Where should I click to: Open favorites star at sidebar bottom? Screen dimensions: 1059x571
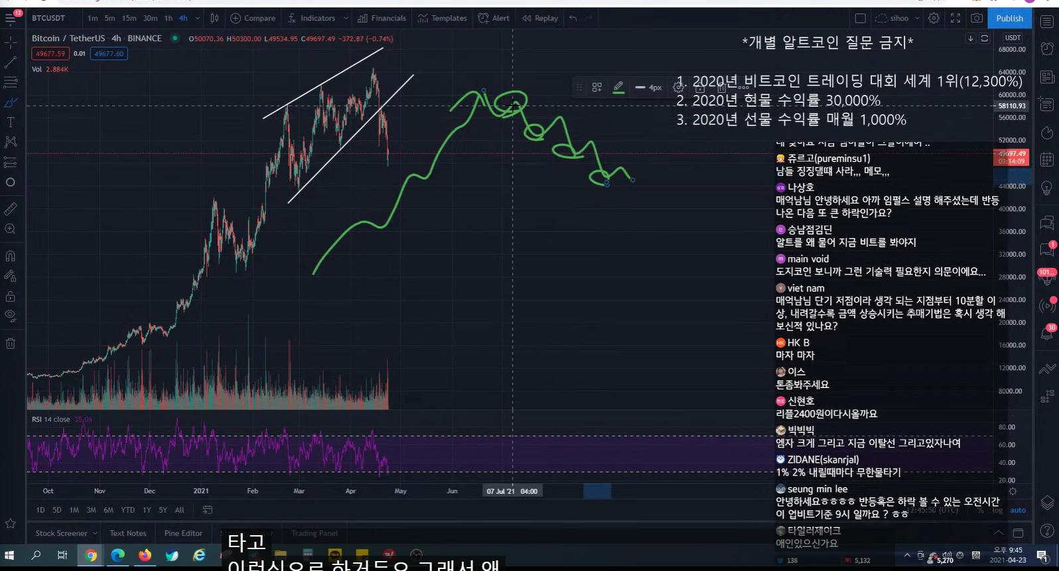click(x=11, y=523)
